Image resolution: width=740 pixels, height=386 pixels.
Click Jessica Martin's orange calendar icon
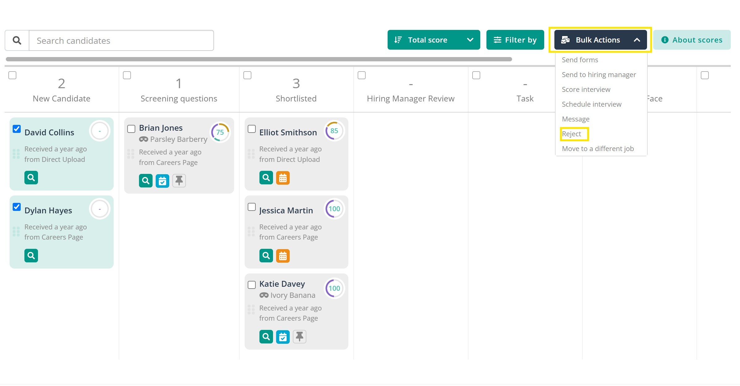(283, 256)
